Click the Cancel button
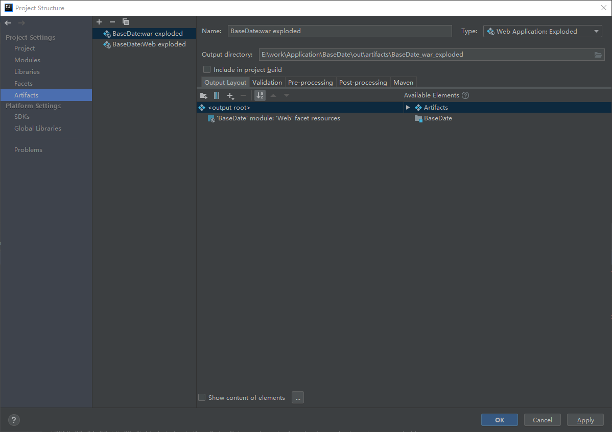612x432 pixels. click(542, 420)
